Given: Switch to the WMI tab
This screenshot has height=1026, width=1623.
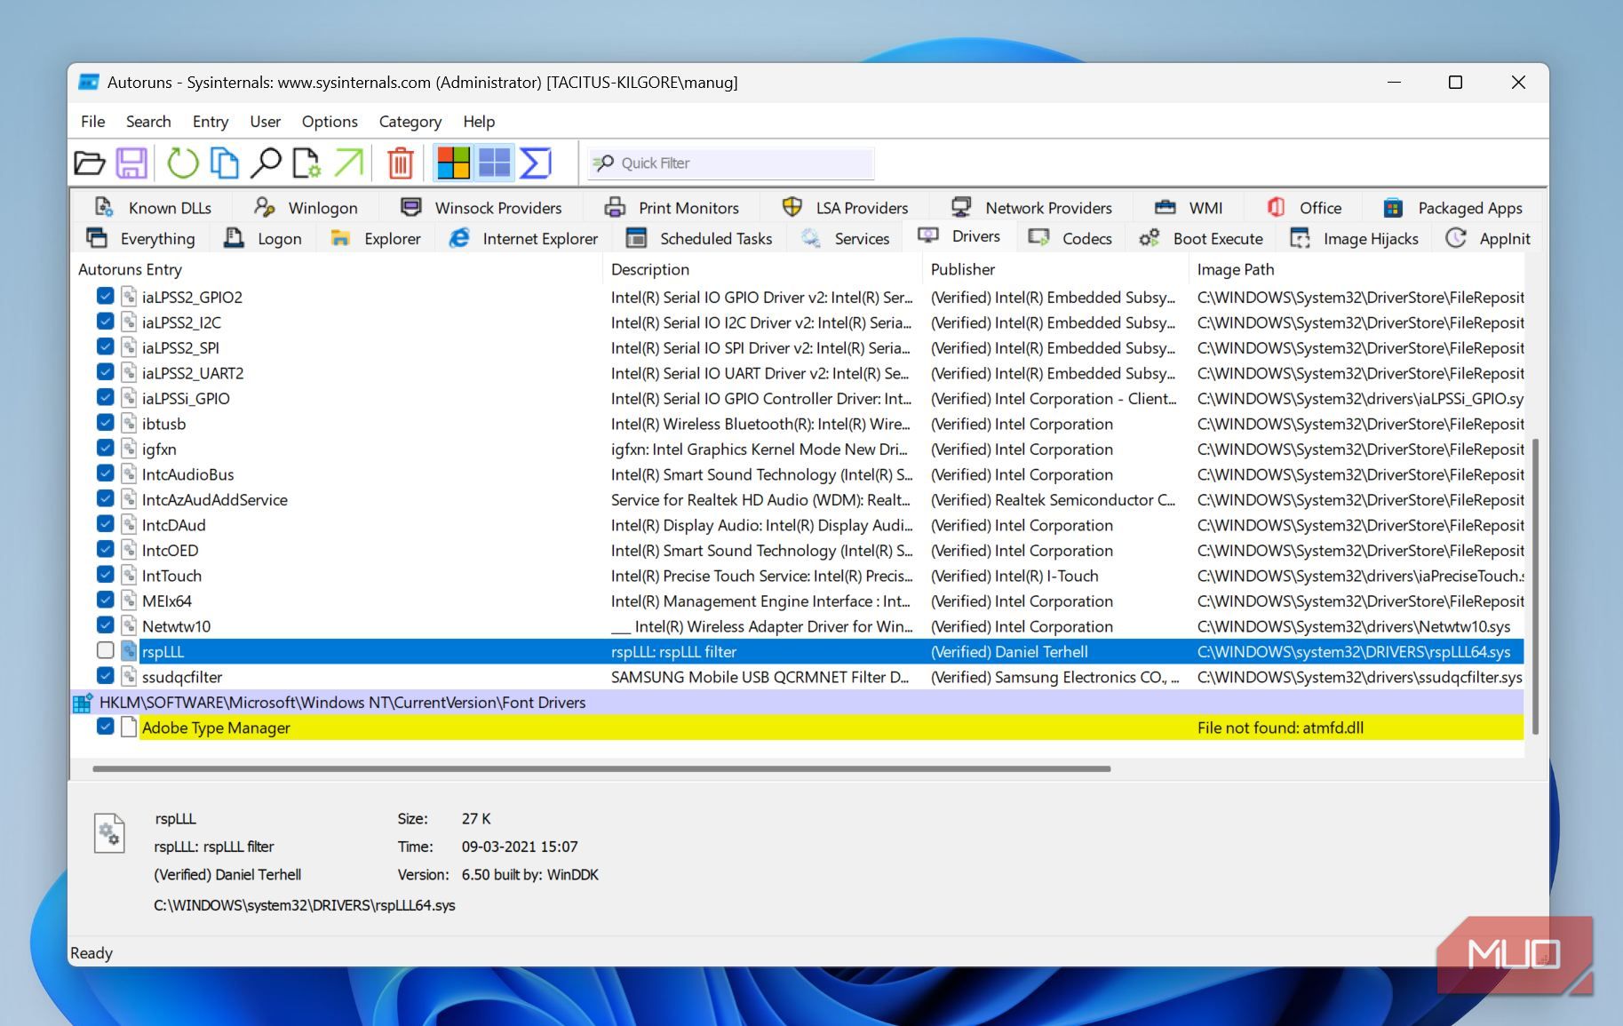Looking at the screenshot, I should click(1189, 208).
